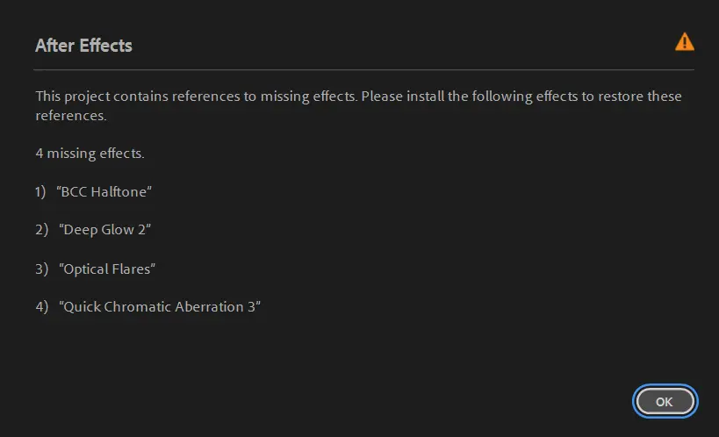Click the list number "2)"

(x=40, y=230)
